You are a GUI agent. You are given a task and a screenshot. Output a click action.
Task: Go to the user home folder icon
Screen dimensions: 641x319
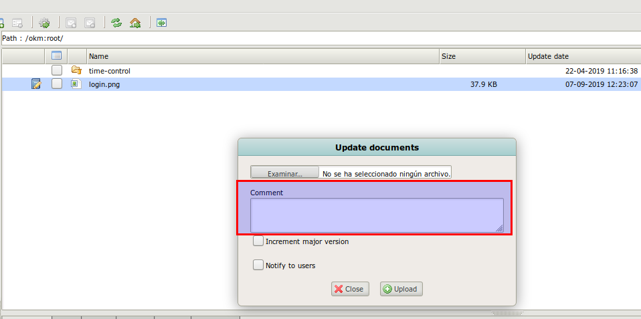coord(135,23)
